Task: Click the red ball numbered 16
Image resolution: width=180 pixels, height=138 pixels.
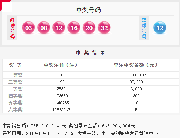Action: tap(74, 28)
